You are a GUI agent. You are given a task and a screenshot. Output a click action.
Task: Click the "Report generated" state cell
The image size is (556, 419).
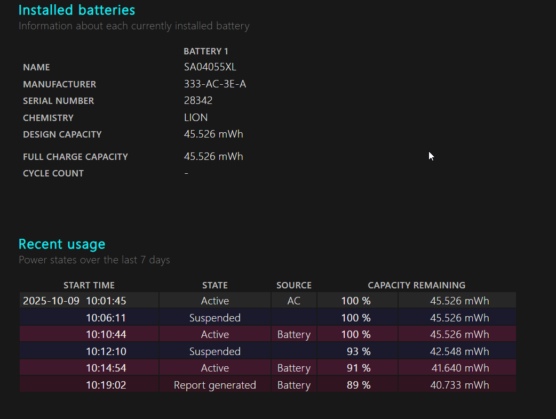(215, 385)
